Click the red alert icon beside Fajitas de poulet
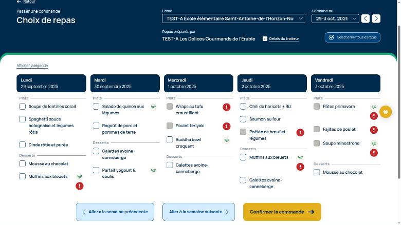Image resolution: width=401 pixels, height=225 pixels. point(374,130)
